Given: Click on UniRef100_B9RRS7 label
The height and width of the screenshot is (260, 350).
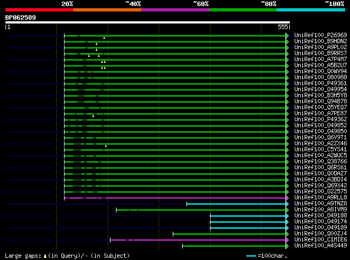Looking at the screenshot, I should coord(320,54).
